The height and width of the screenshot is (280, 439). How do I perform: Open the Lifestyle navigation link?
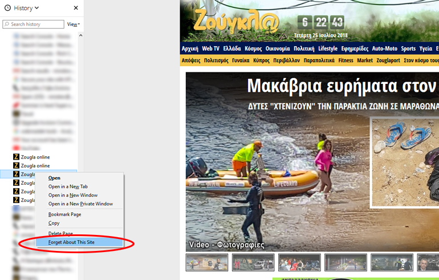[x=328, y=48]
